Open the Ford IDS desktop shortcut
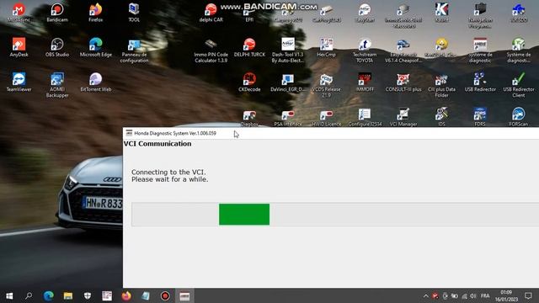539x303 pixels. (x=441, y=117)
